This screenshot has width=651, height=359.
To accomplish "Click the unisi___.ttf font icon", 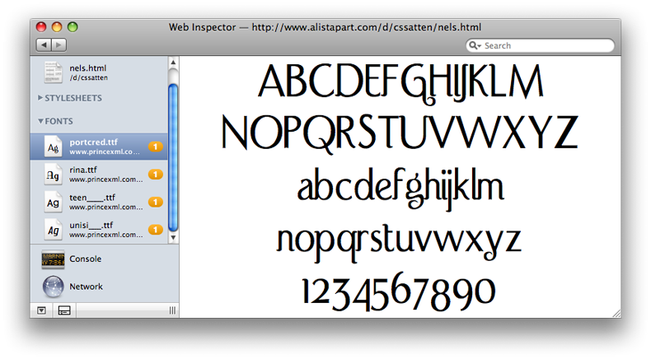I will pyautogui.click(x=54, y=230).
